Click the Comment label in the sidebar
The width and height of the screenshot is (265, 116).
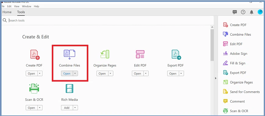237,101
